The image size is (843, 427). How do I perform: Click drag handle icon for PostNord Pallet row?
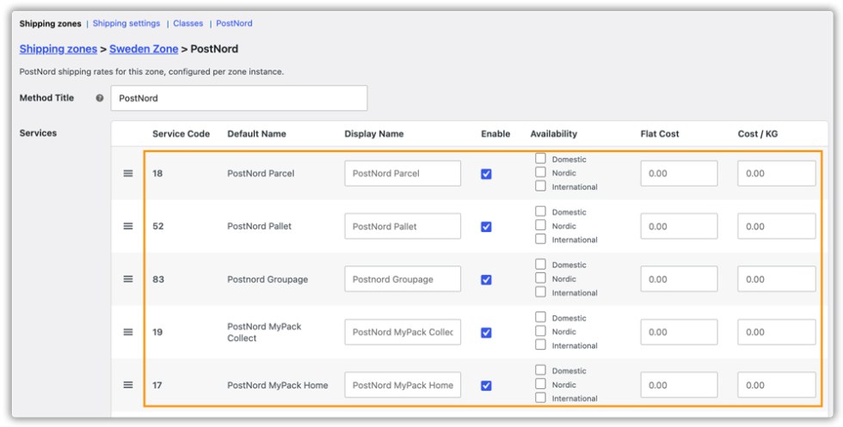click(128, 226)
